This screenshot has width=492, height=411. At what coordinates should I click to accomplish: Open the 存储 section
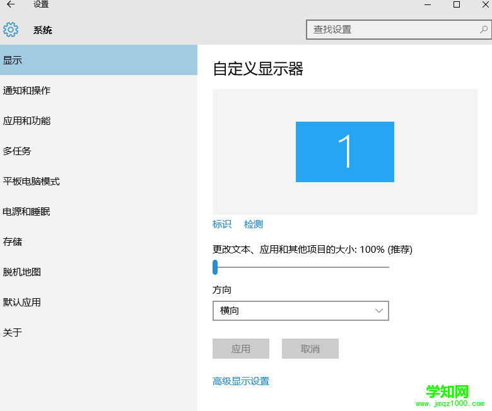click(x=98, y=241)
